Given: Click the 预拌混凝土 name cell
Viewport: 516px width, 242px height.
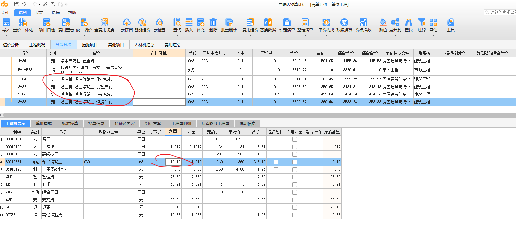Looking at the screenshot, I should click(62, 162).
